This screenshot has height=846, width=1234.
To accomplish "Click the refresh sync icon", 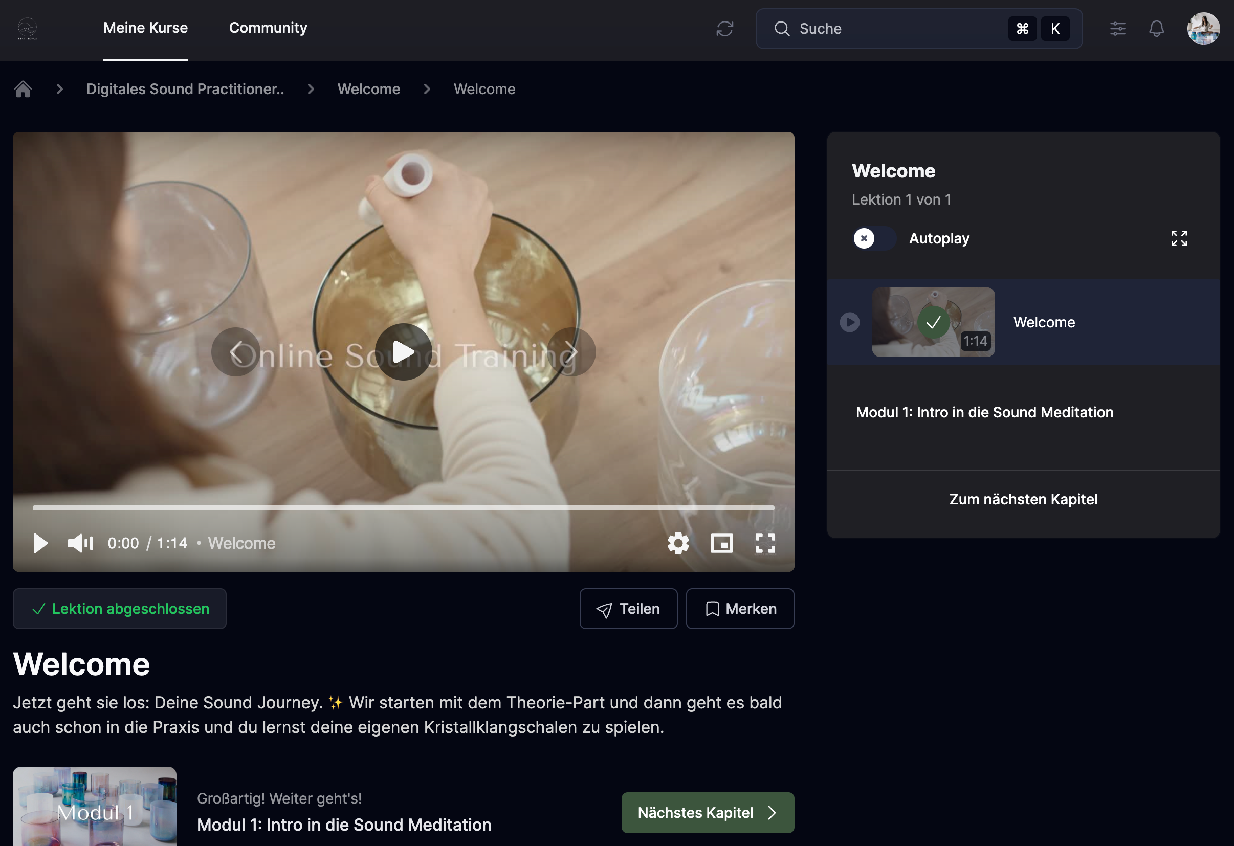I will point(724,29).
